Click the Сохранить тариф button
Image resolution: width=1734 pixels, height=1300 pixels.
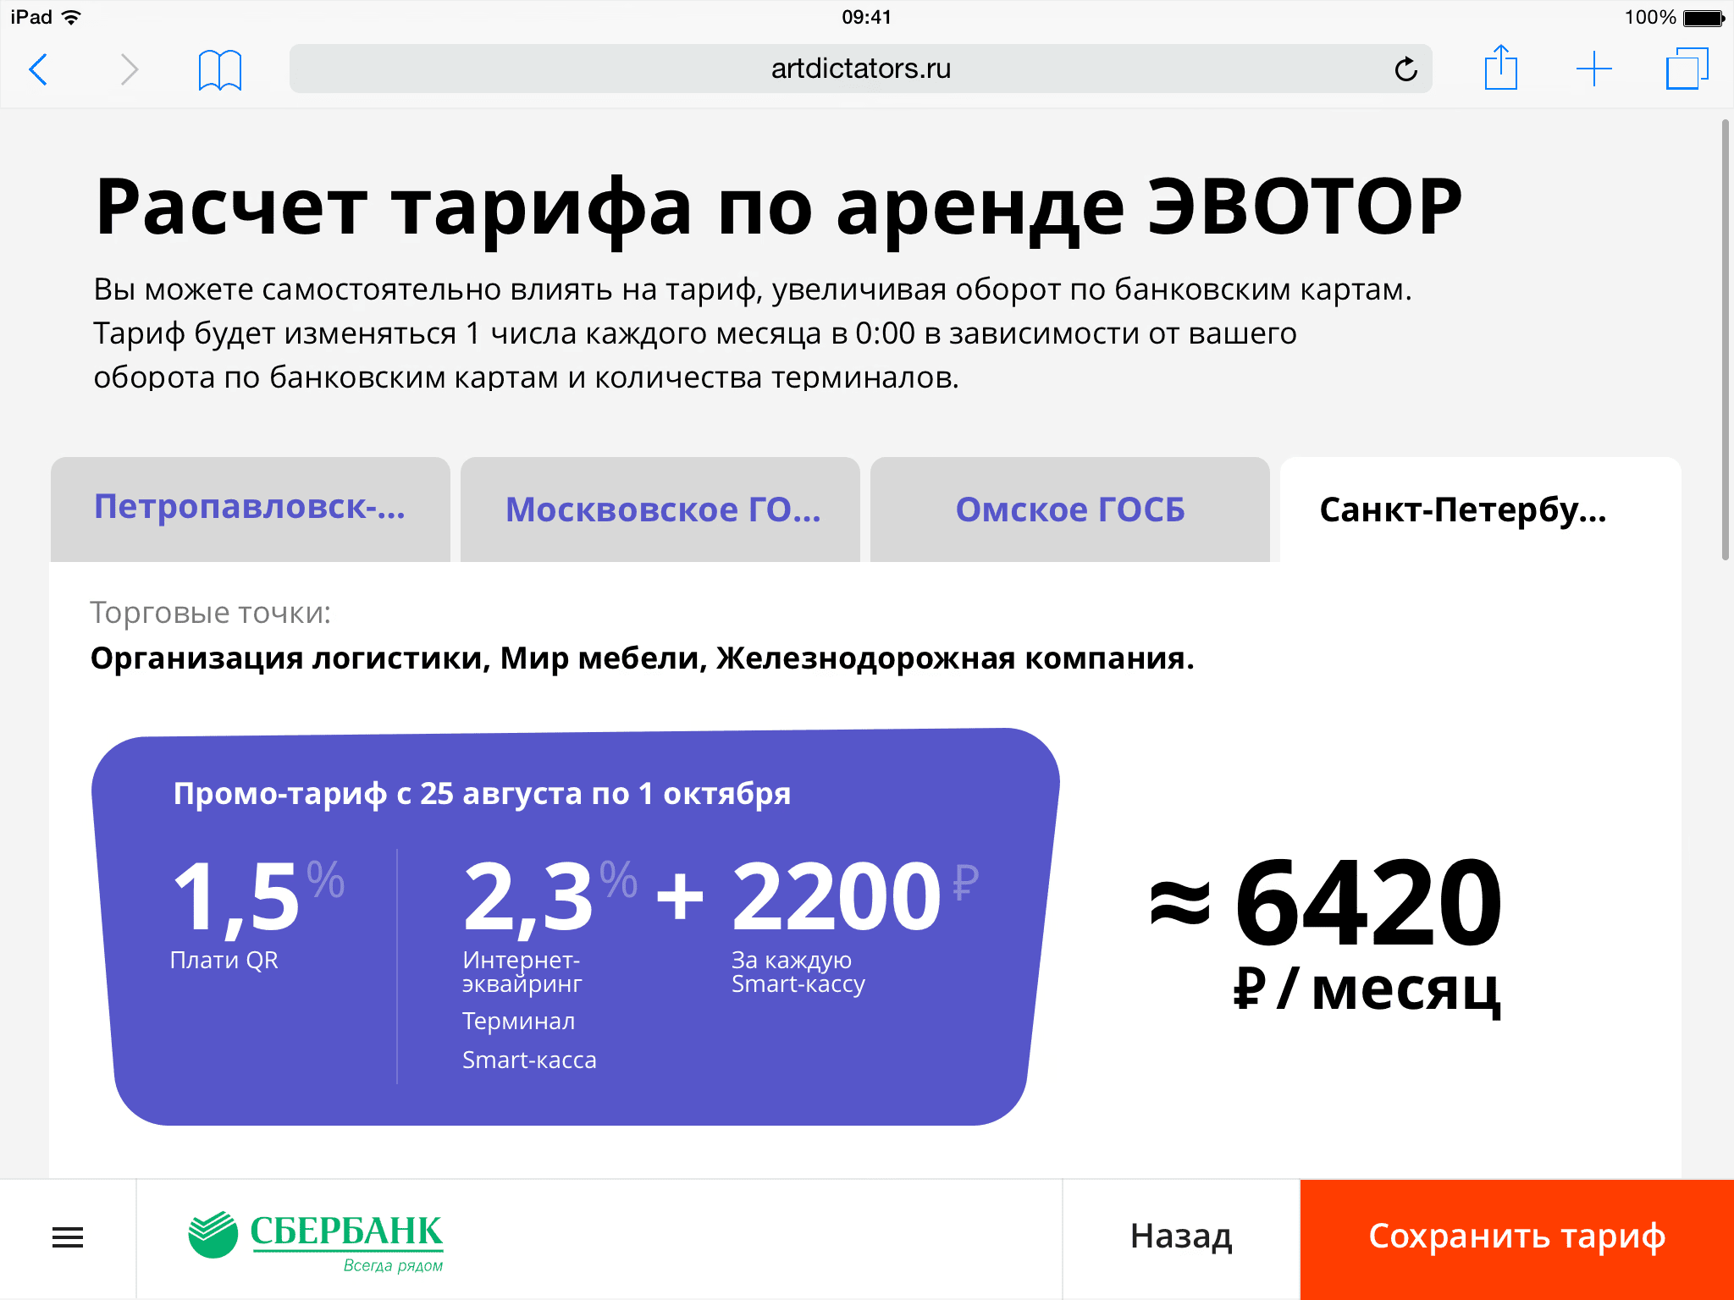(x=1516, y=1237)
